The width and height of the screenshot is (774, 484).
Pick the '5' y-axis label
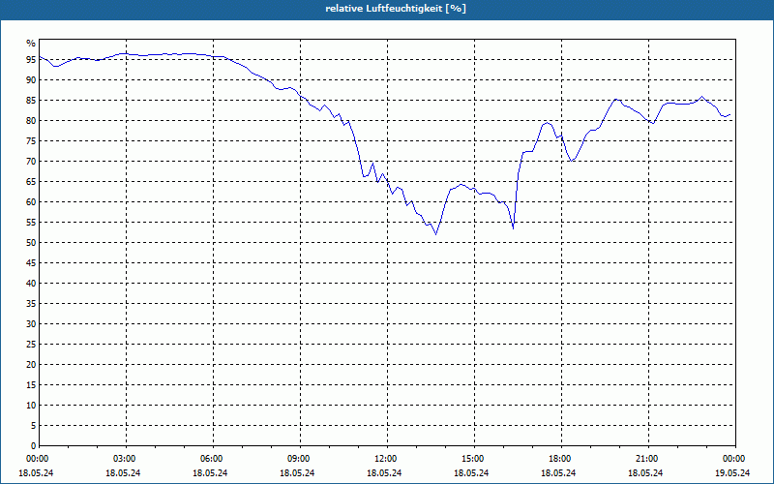coord(34,426)
